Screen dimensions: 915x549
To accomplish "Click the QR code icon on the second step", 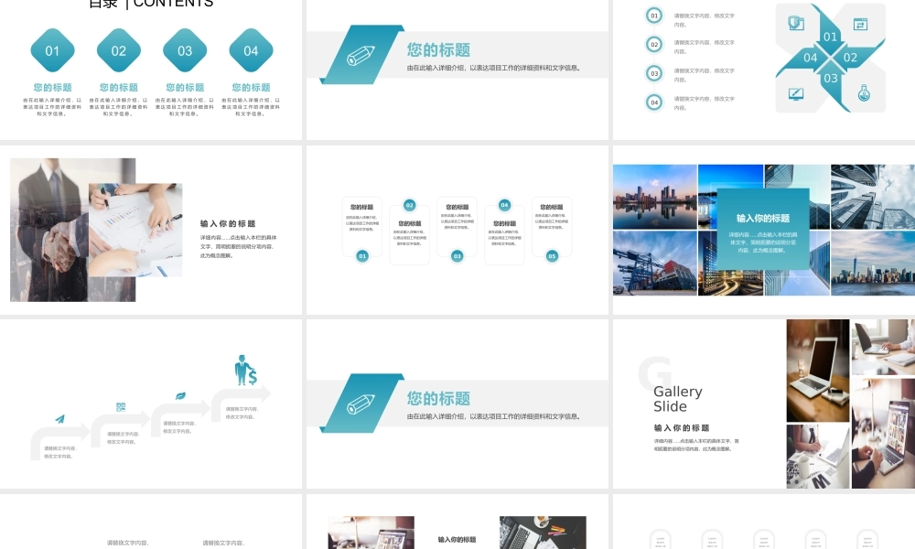I will point(120,405).
